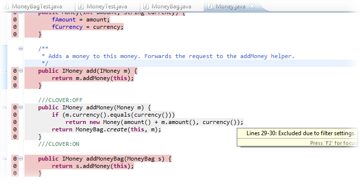Click the Java file icon on Money.java tab
360x184 pixels.
click(x=210, y=6)
